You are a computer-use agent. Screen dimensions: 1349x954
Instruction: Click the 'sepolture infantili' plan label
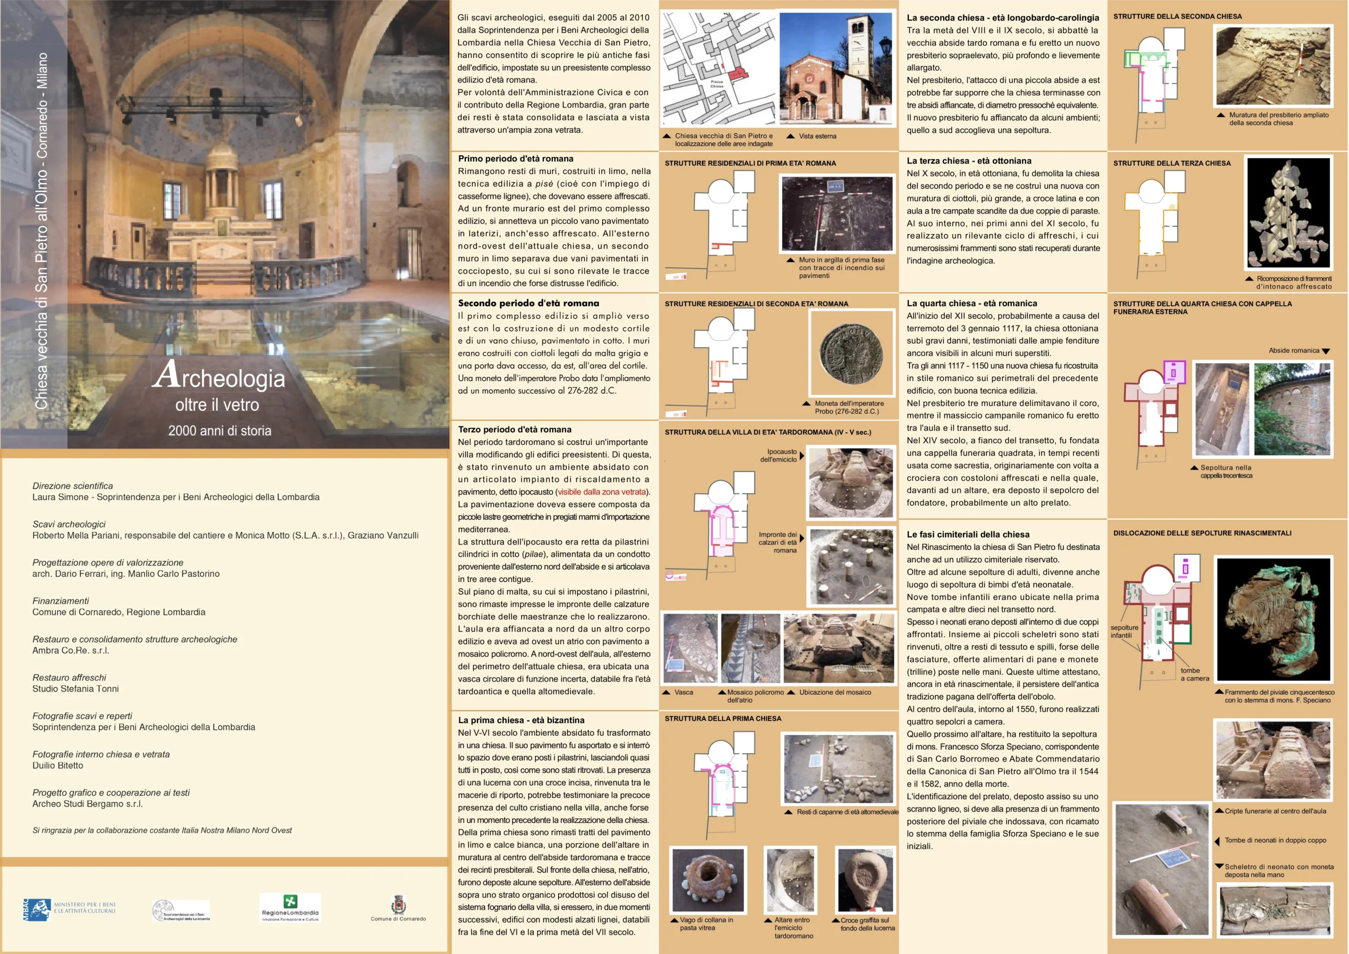(1125, 631)
